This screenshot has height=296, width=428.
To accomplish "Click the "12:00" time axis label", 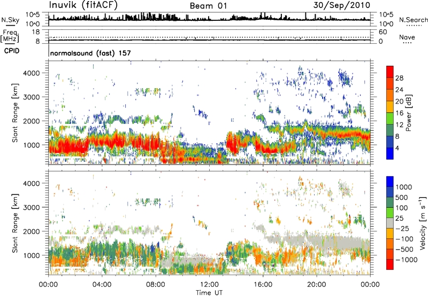I will coord(209,285).
